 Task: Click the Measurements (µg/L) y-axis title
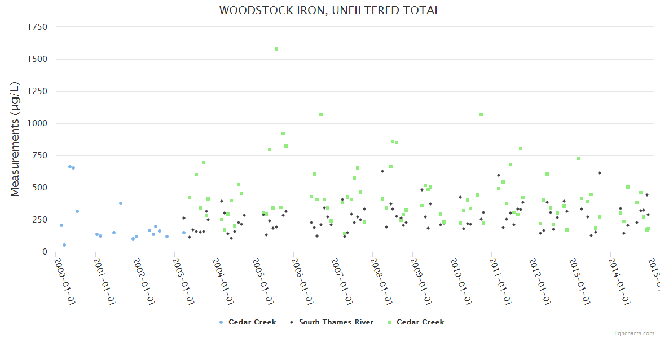(15, 139)
